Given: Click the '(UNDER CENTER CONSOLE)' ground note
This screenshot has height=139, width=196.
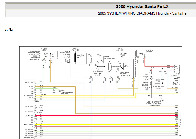Looking at the screenshot, I should 67,93.
